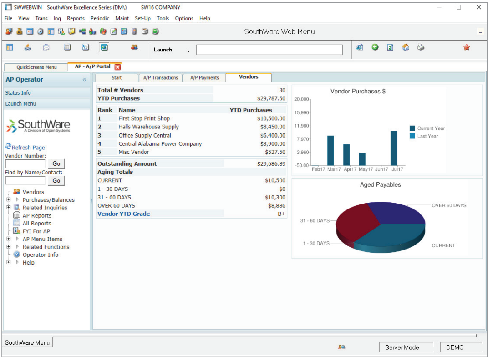
Task: Click the printer icon
Action: click(421, 47)
